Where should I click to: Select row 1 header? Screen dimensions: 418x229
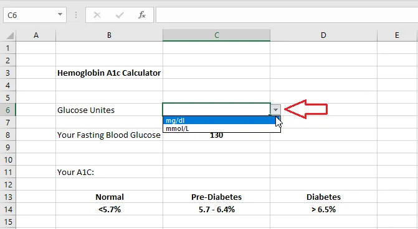[8, 48]
